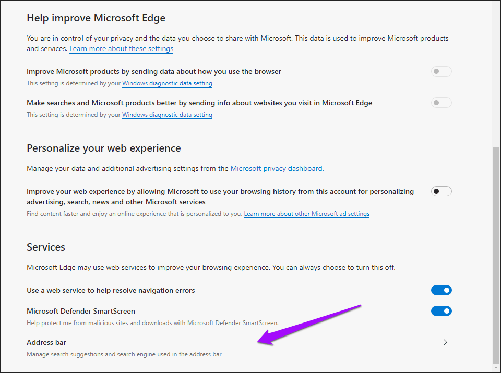This screenshot has height=373, width=501.
Task: Expand Address bar settings via the chevron arrow
Action: point(445,342)
